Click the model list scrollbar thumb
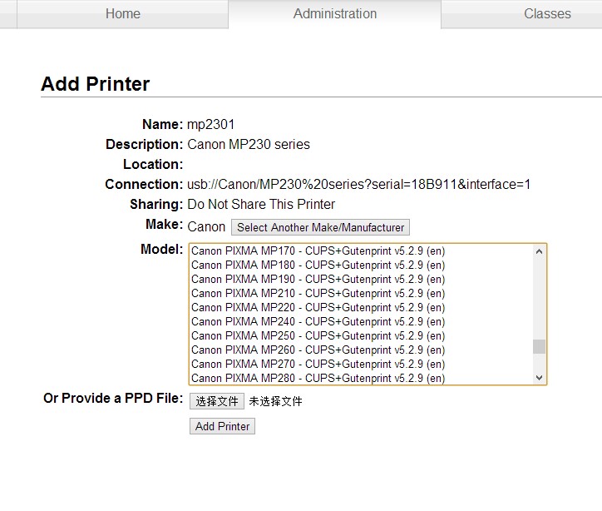Screen dimensions: 602x511 click(x=539, y=346)
